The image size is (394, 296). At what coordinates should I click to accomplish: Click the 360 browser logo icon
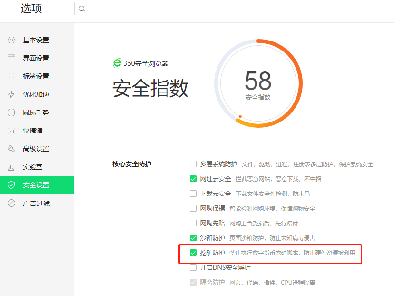point(117,63)
